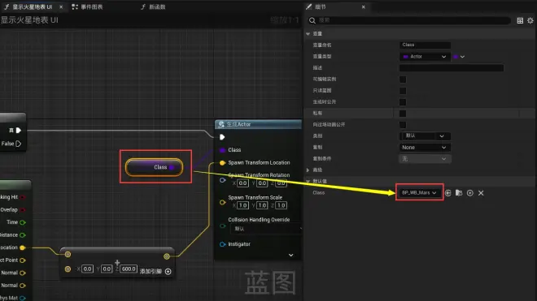Use selected asset arrow icon for Class default
The image size is (537, 301).
tap(448, 193)
